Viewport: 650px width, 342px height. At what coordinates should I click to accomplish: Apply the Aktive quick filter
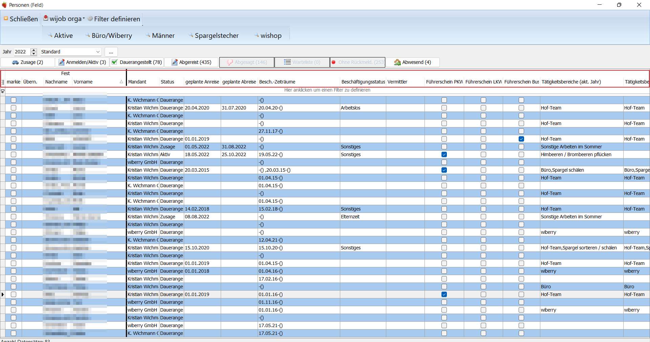(x=60, y=35)
